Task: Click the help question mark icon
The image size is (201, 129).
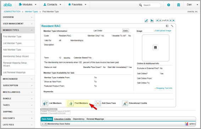Action: click(x=169, y=5)
